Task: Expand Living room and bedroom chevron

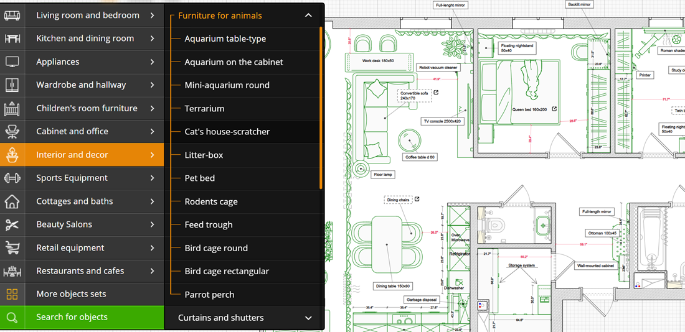Action: click(152, 16)
